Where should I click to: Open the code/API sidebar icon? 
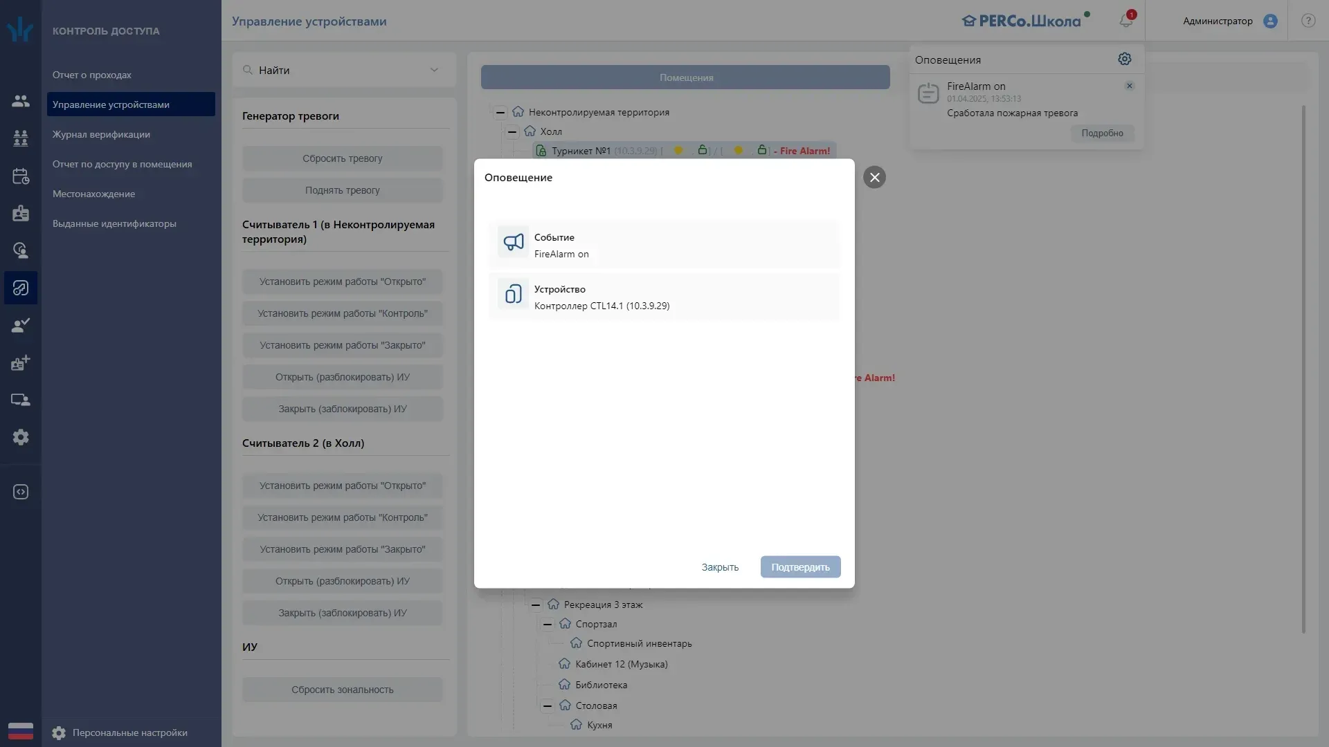(x=21, y=492)
